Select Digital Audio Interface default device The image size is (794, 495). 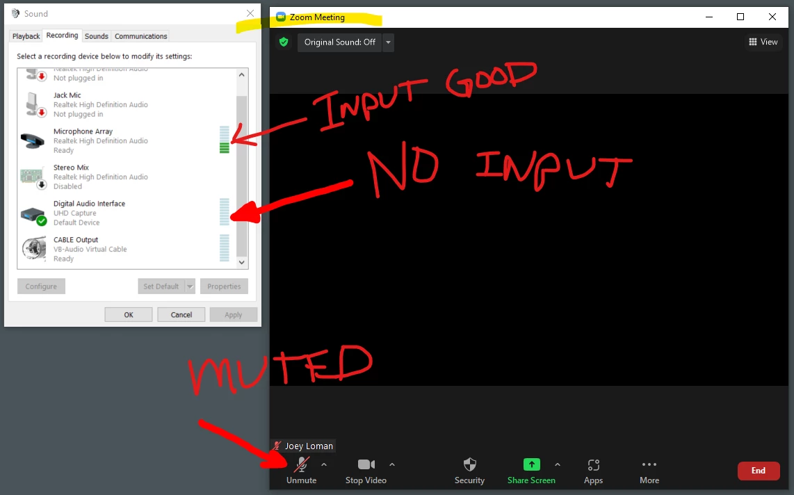127,213
